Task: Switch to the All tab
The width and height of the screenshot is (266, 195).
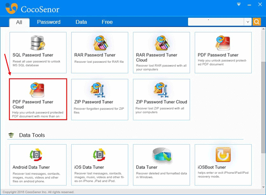Action: tap(19, 23)
